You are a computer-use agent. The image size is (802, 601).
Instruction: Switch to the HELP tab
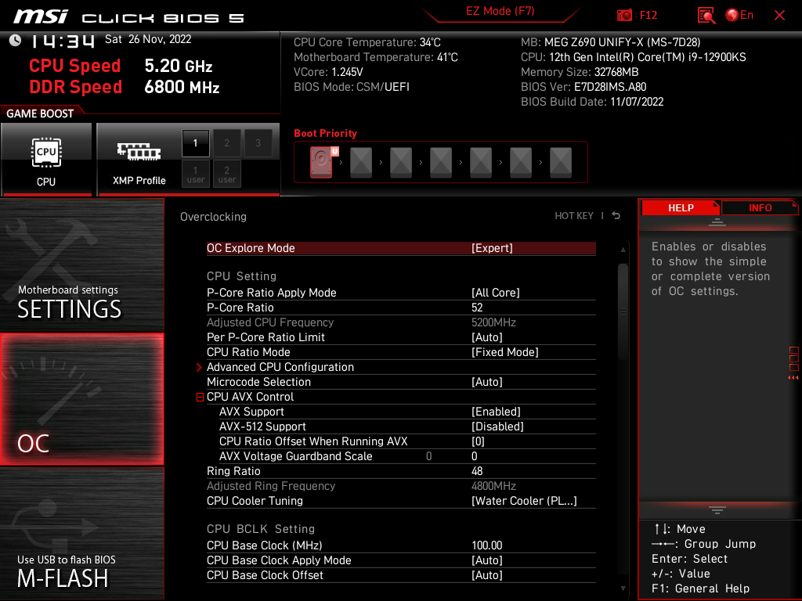pyautogui.click(x=681, y=208)
